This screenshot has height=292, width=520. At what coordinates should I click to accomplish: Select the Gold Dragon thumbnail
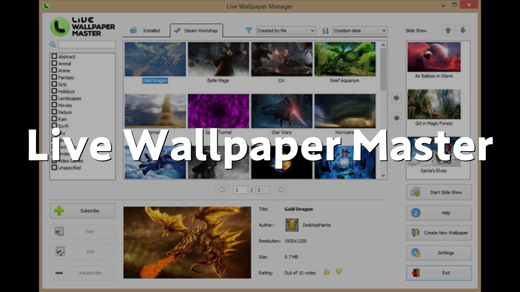(155, 59)
